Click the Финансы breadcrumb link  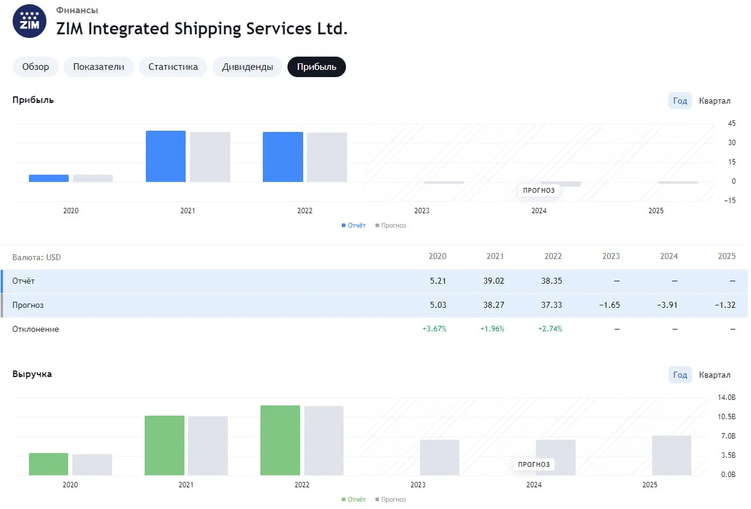tap(77, 10)
